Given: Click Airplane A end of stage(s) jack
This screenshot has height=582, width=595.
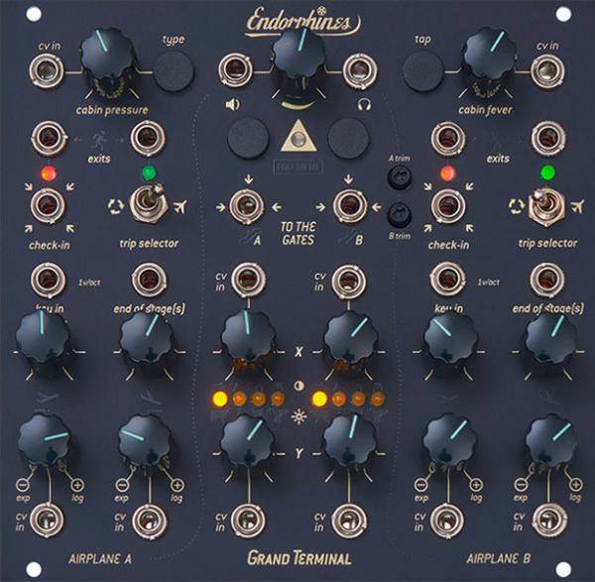Looking at the screenshot, I should (x=149, y=280).
